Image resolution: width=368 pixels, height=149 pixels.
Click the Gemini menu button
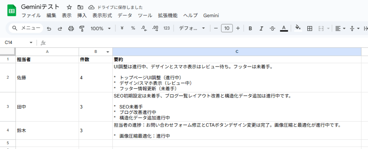coord(211,15)
